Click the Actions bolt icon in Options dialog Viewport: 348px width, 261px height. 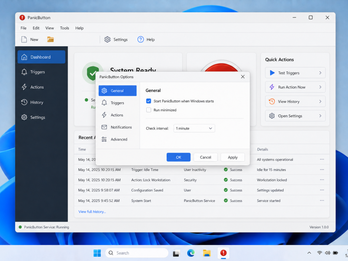[x=104, y=115]
